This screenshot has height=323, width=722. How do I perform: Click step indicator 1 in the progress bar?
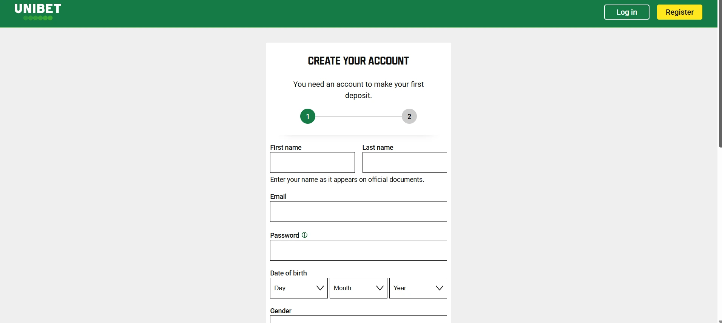point(308,116)
